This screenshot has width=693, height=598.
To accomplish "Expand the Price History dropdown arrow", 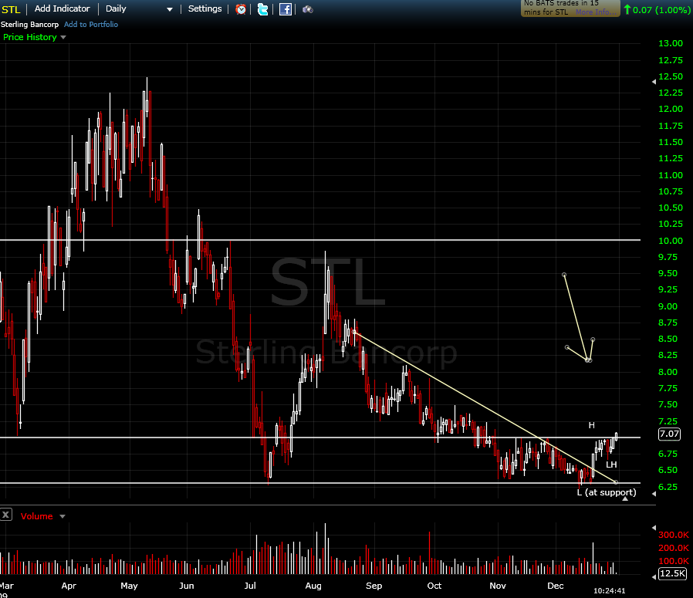I will tap(63, 38).
